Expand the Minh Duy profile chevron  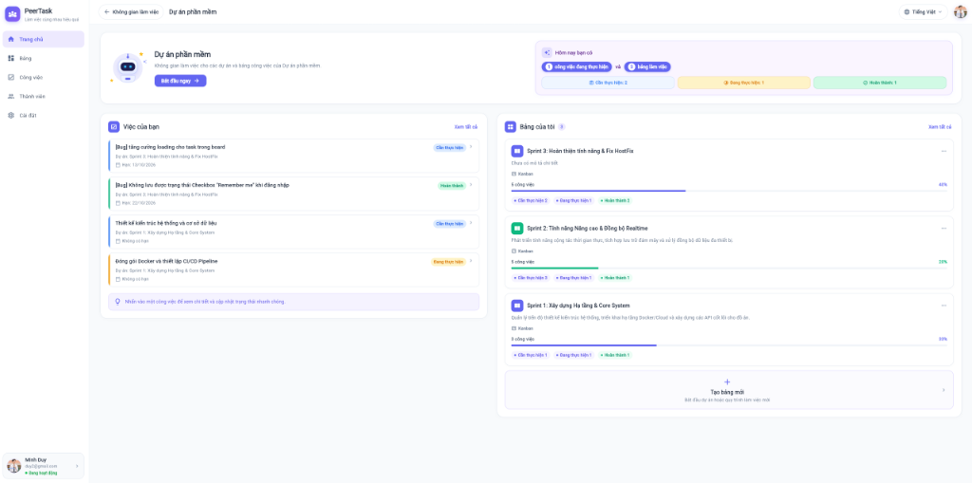77,466
